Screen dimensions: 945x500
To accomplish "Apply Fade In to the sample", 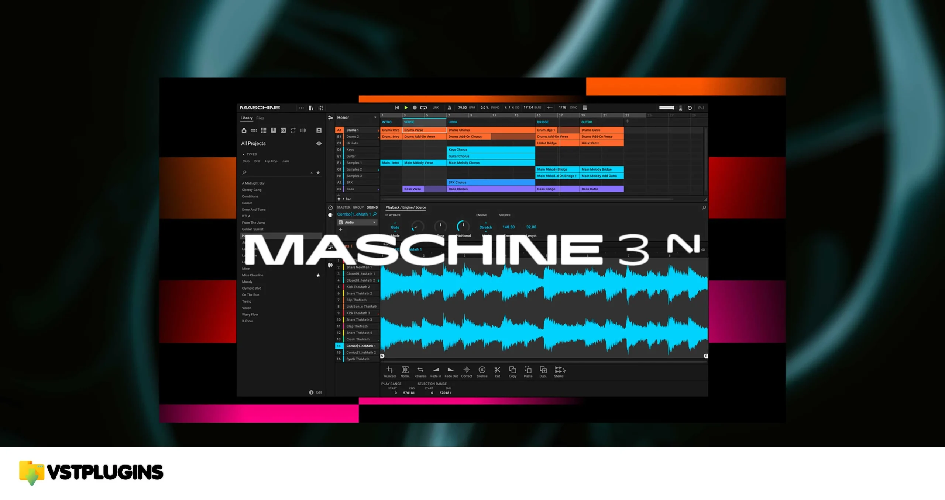I will click(x=436, y=370).
